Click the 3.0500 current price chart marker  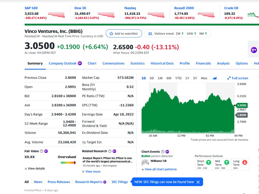(x=241, y=105)
